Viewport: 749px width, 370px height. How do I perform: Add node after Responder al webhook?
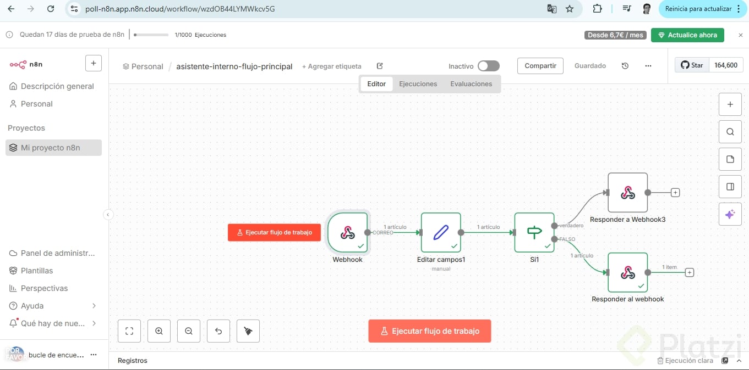click(690, 272)
